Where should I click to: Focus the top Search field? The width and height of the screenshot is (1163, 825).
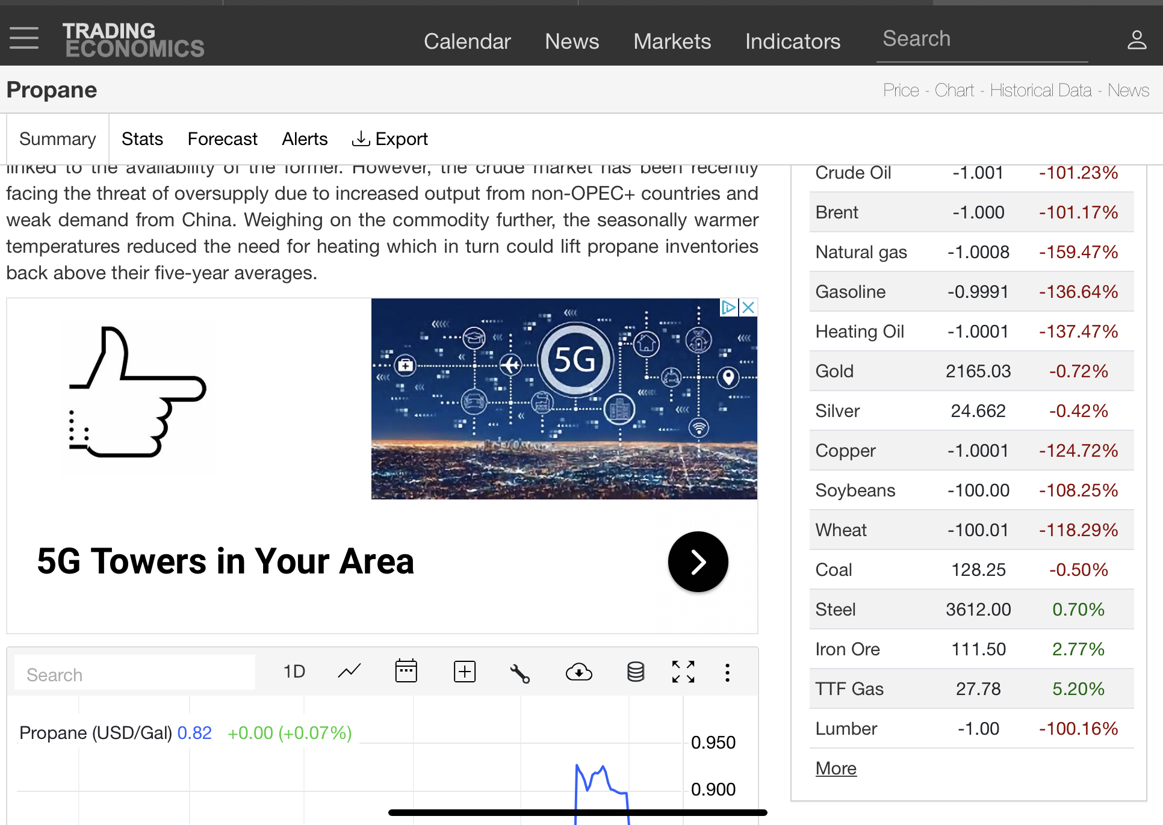coord(982,40)
